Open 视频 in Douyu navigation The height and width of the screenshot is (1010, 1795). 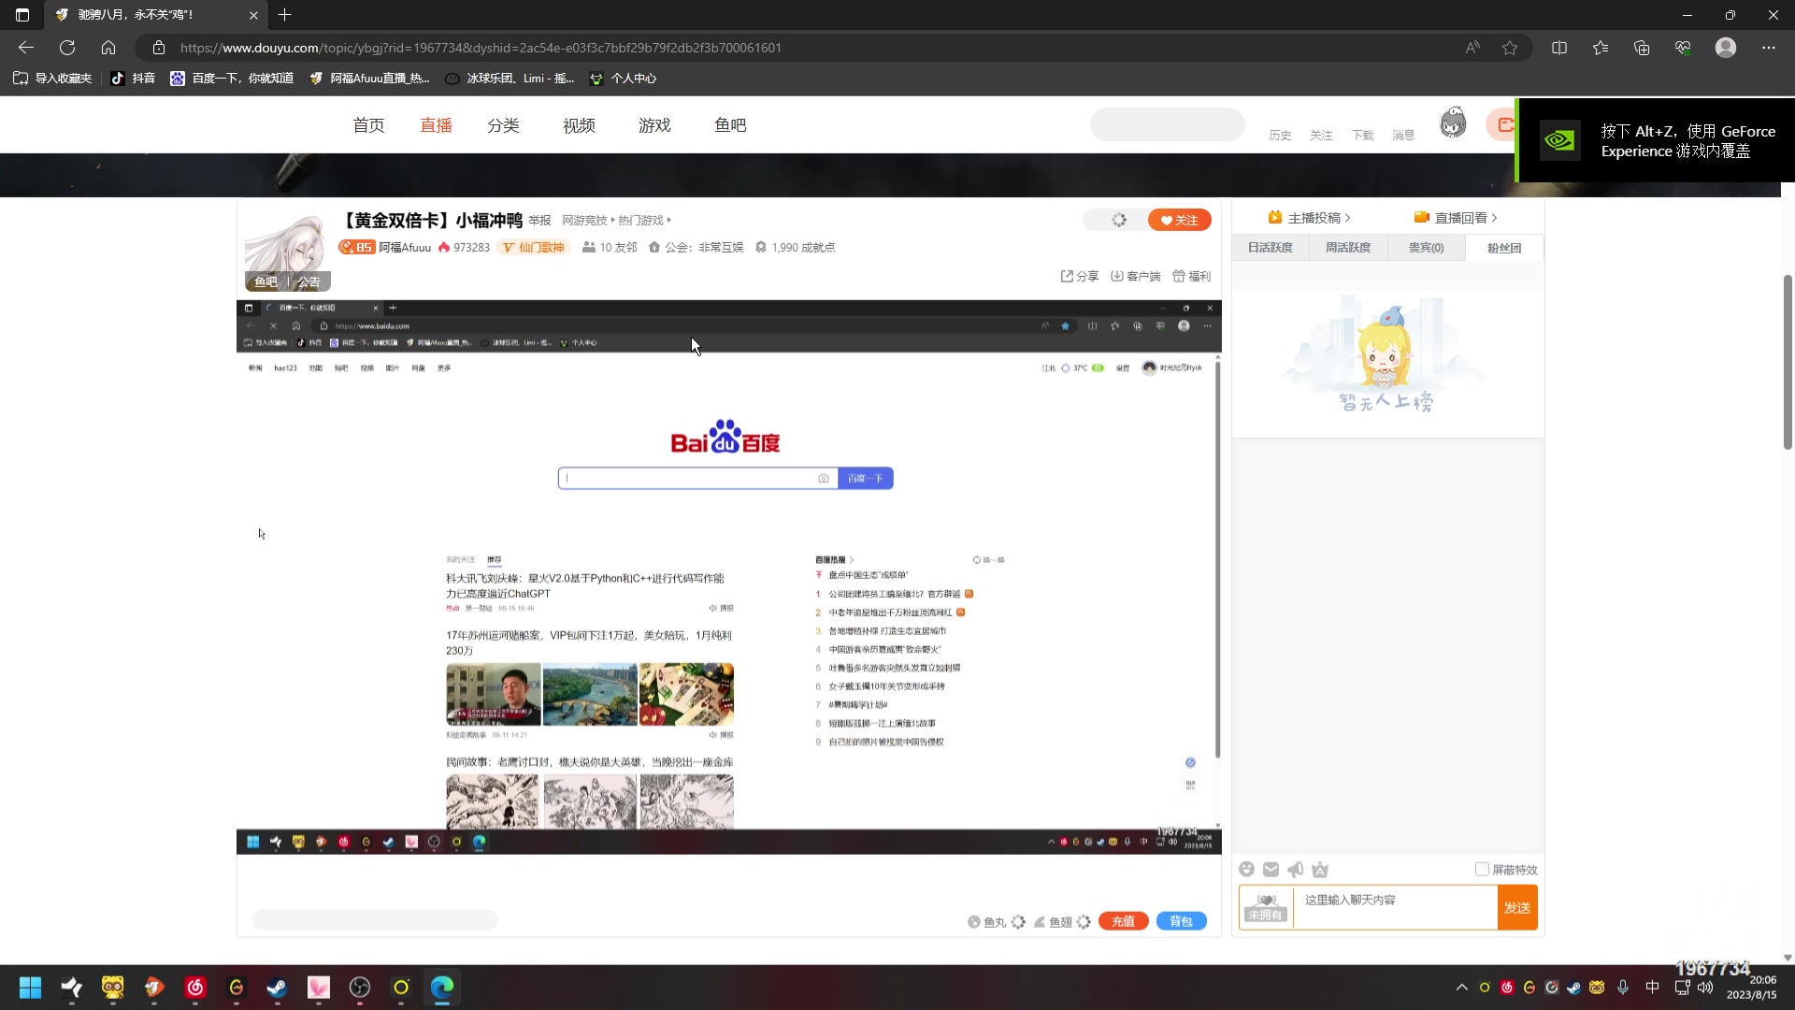(x=579, y=125)
